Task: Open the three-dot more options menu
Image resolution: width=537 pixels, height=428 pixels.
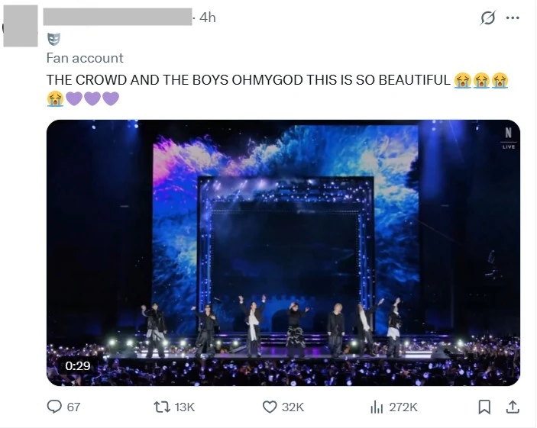Action: point(513,18)
